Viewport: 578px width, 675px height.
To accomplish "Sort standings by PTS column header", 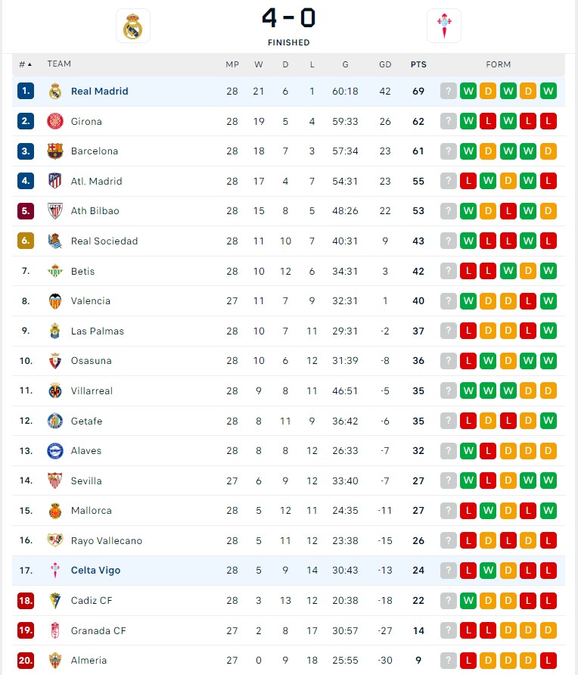I will (x=418, y=64).
